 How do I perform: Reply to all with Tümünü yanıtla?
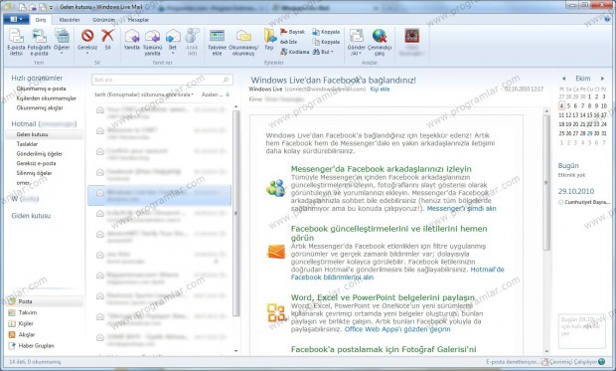[x=152, y=42]
